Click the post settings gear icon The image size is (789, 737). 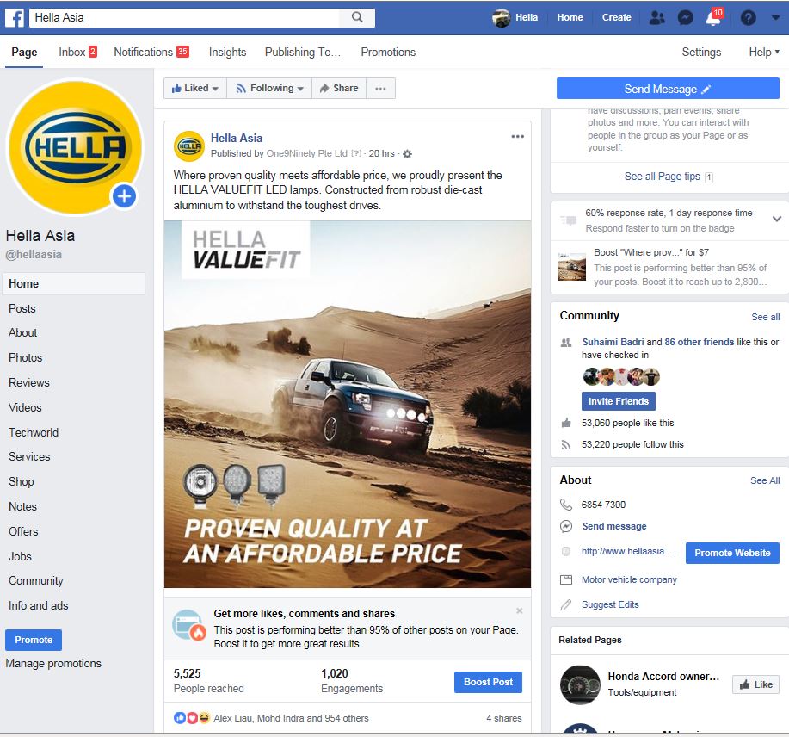[408, 154]
